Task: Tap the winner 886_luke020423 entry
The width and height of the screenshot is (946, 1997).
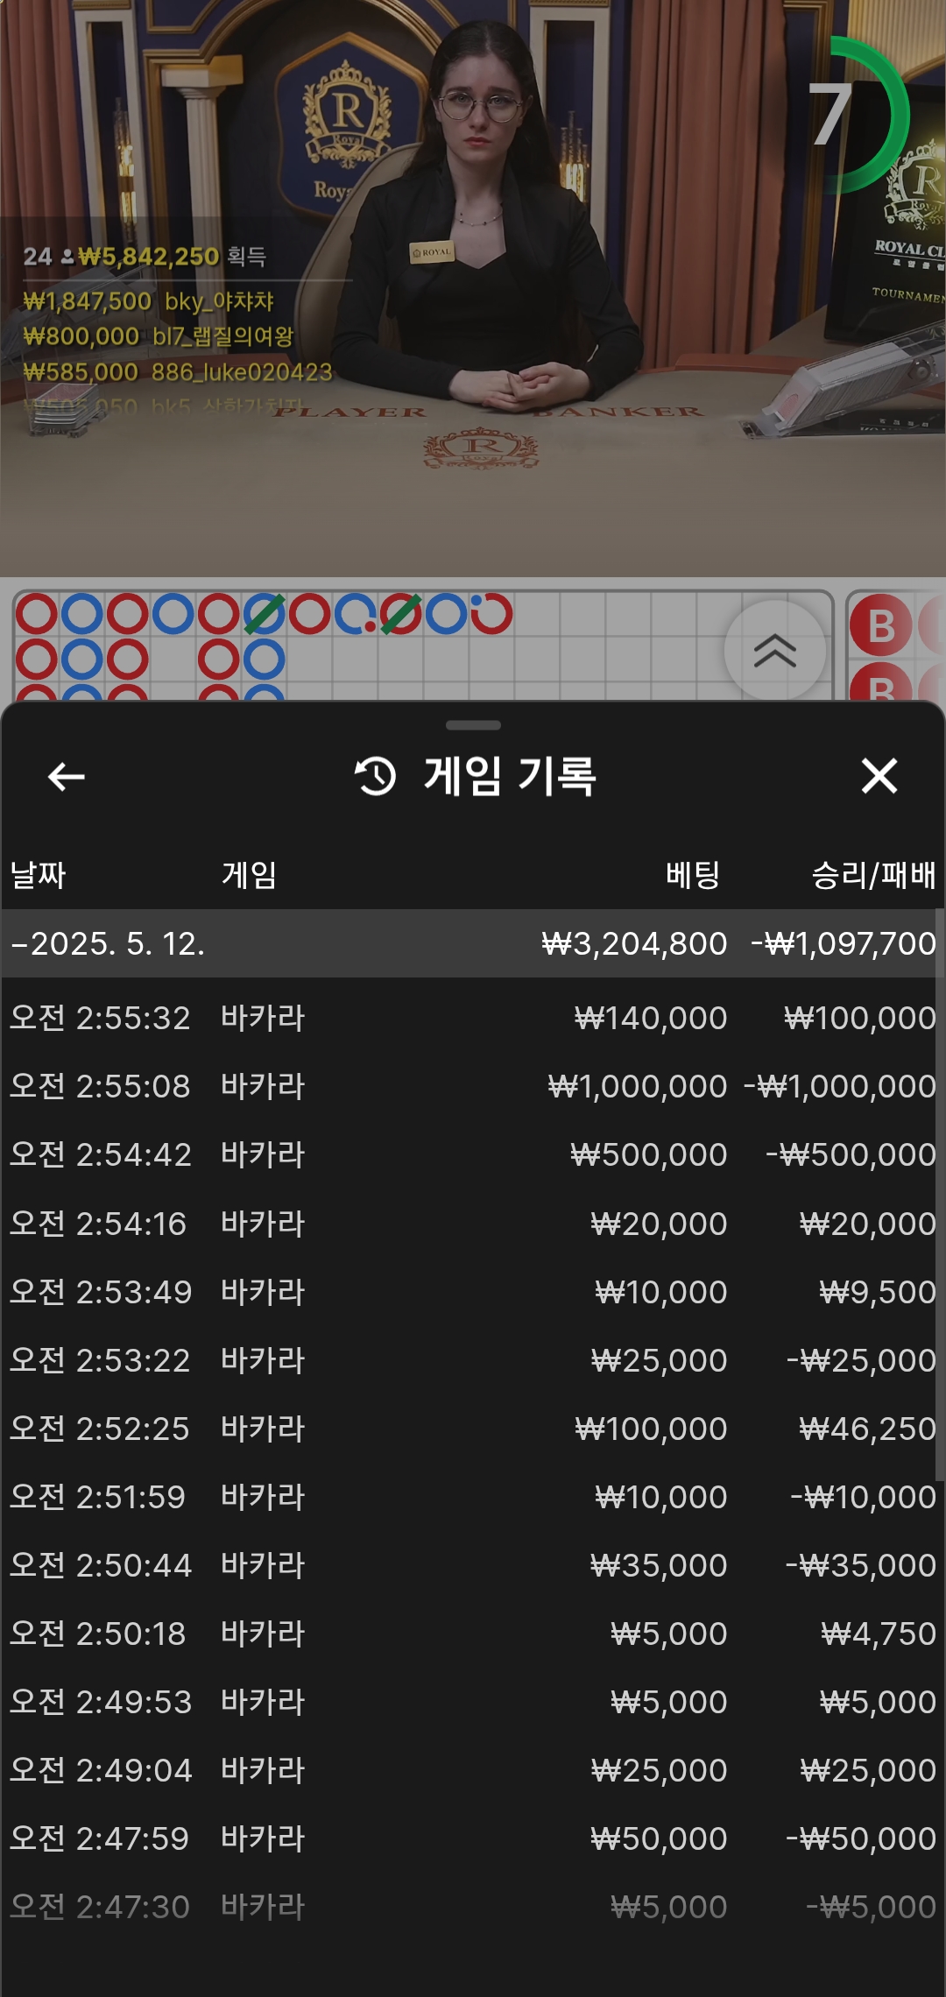Action: [178, 371]
